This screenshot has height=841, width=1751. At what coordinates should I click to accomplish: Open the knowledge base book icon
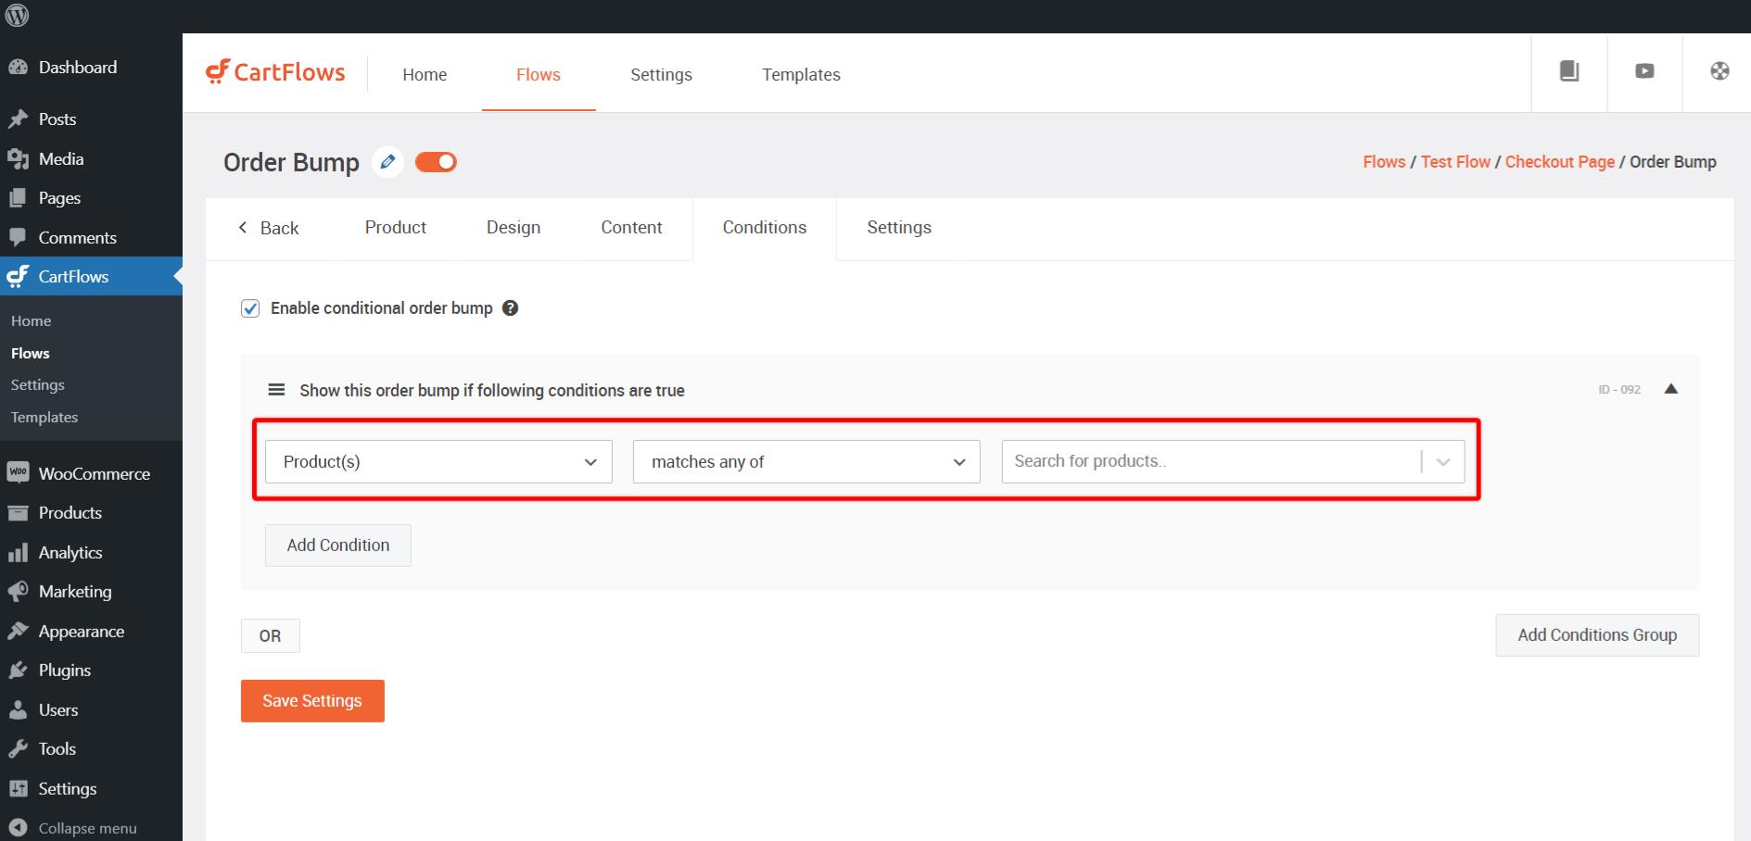click(1568, 71)
